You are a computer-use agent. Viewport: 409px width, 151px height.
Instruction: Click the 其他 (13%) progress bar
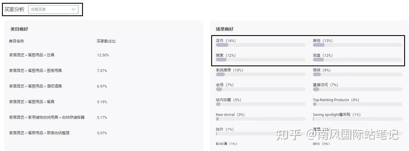click(357, 45)
